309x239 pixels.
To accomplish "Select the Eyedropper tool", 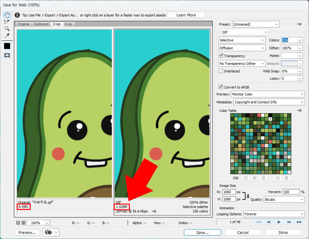I will [x=7, y=35].
